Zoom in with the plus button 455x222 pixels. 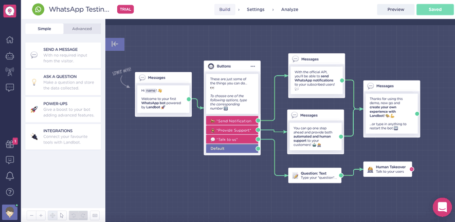[41, 216]
